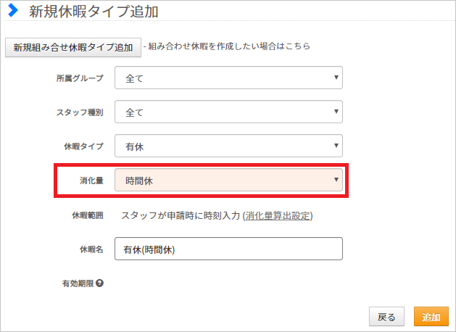Click the arrow of 所属グループ dropdown
Image resolution: width=456 pixels, height=332 pixels.
tap(336, 78)
